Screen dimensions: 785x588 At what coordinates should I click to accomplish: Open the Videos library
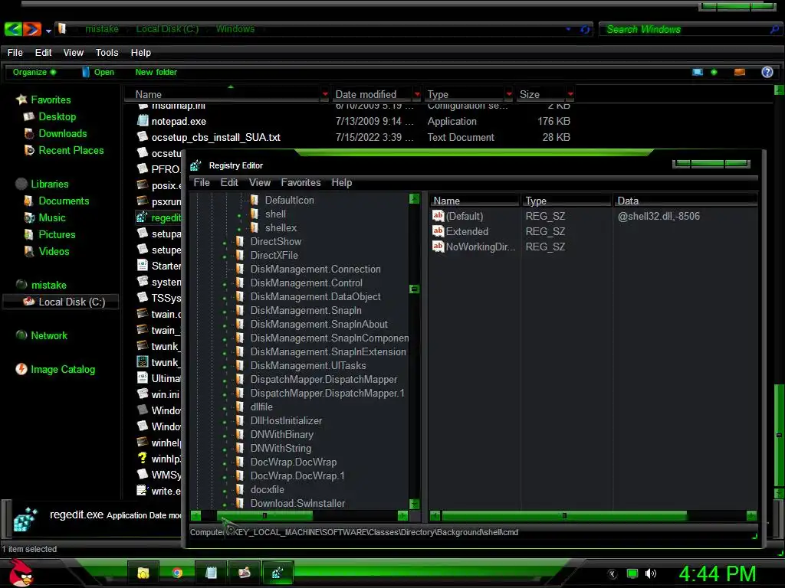pyautogui.click(x=54, y=251)
